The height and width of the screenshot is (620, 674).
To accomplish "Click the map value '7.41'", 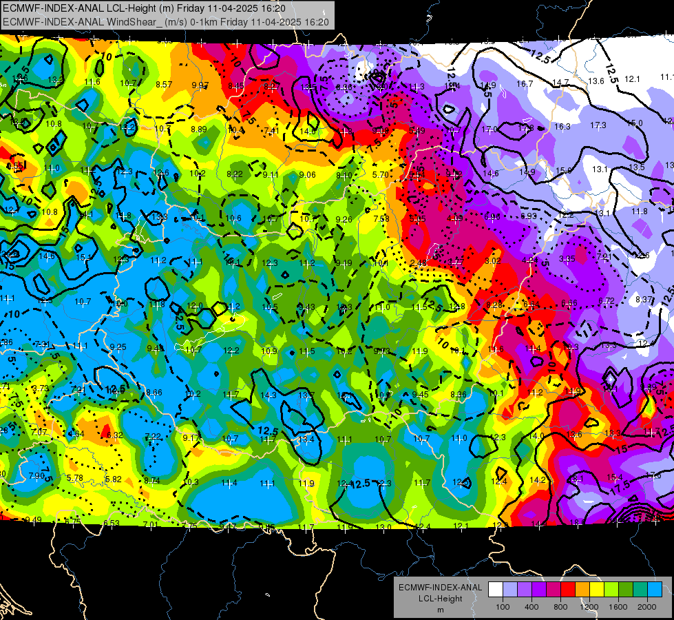I will 272,131.
